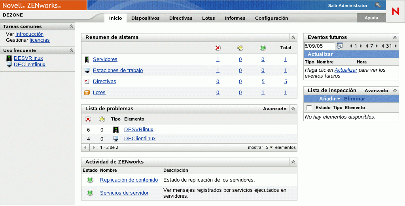The image size is (405, 206).
Task: Collapse the Actividad de ZENworks panel
Action: [293, 162]
